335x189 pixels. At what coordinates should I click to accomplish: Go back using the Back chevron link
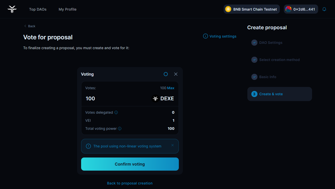click(x=30, y=26)
